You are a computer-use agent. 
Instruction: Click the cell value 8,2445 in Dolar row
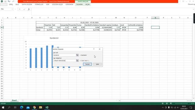48,30
